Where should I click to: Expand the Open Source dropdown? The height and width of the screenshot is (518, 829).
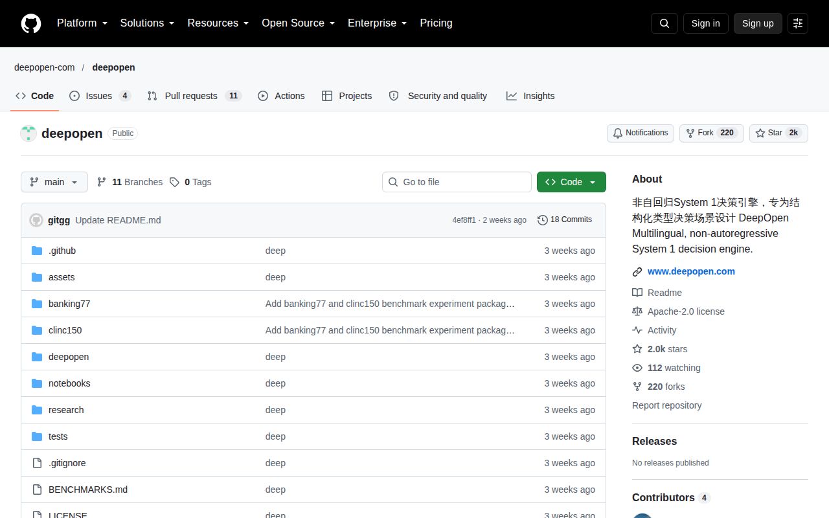tap(299, 23)
